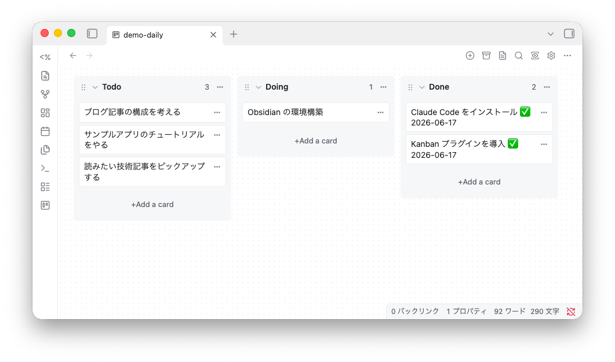Open menu for サンプルアプリのチュートリアル card
The height and width of the screenshot is (362, 615).
pos(217,135)
